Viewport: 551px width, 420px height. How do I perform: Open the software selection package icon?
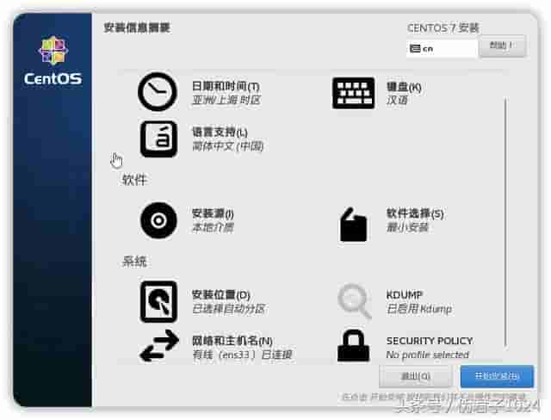click(x=353, y=225)
